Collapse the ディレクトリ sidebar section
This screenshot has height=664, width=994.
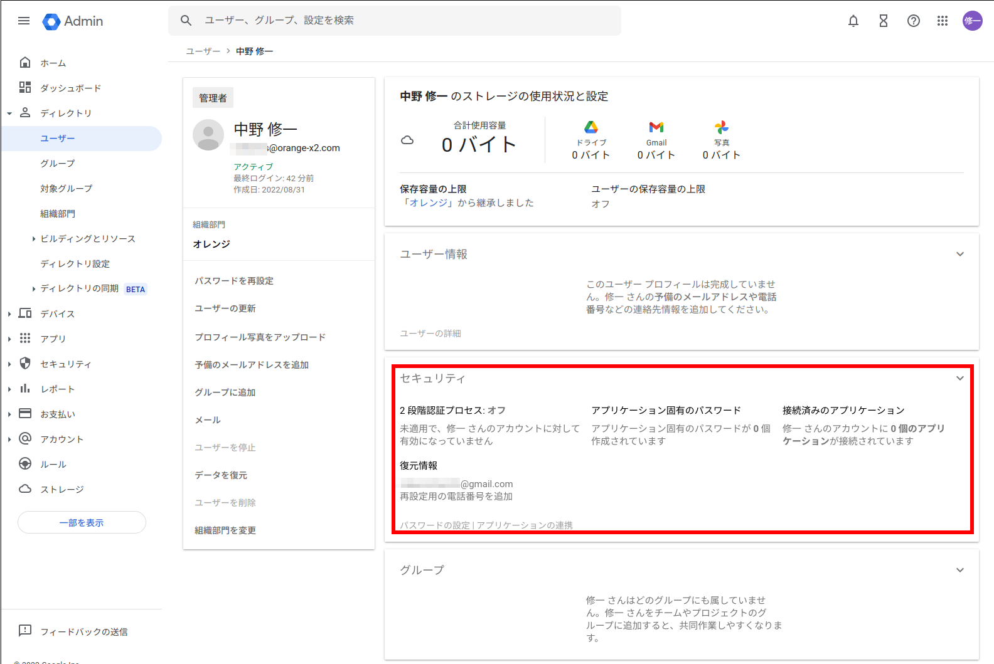pyautogui.click(x=9, y=113)
